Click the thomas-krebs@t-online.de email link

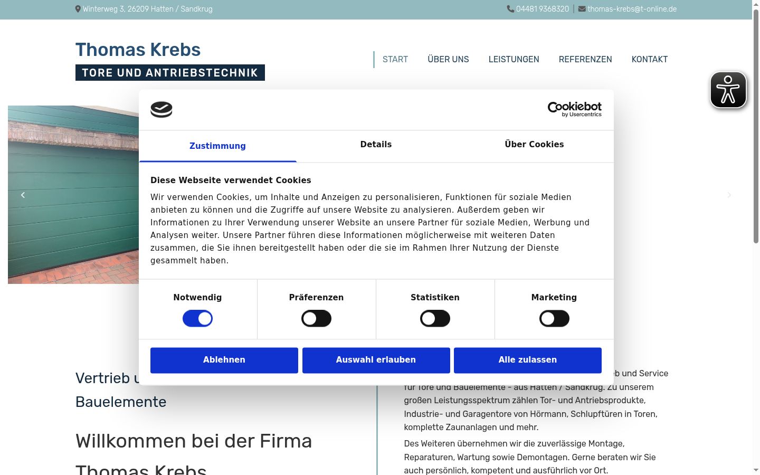pyautogui.click(x=632, y=9)
